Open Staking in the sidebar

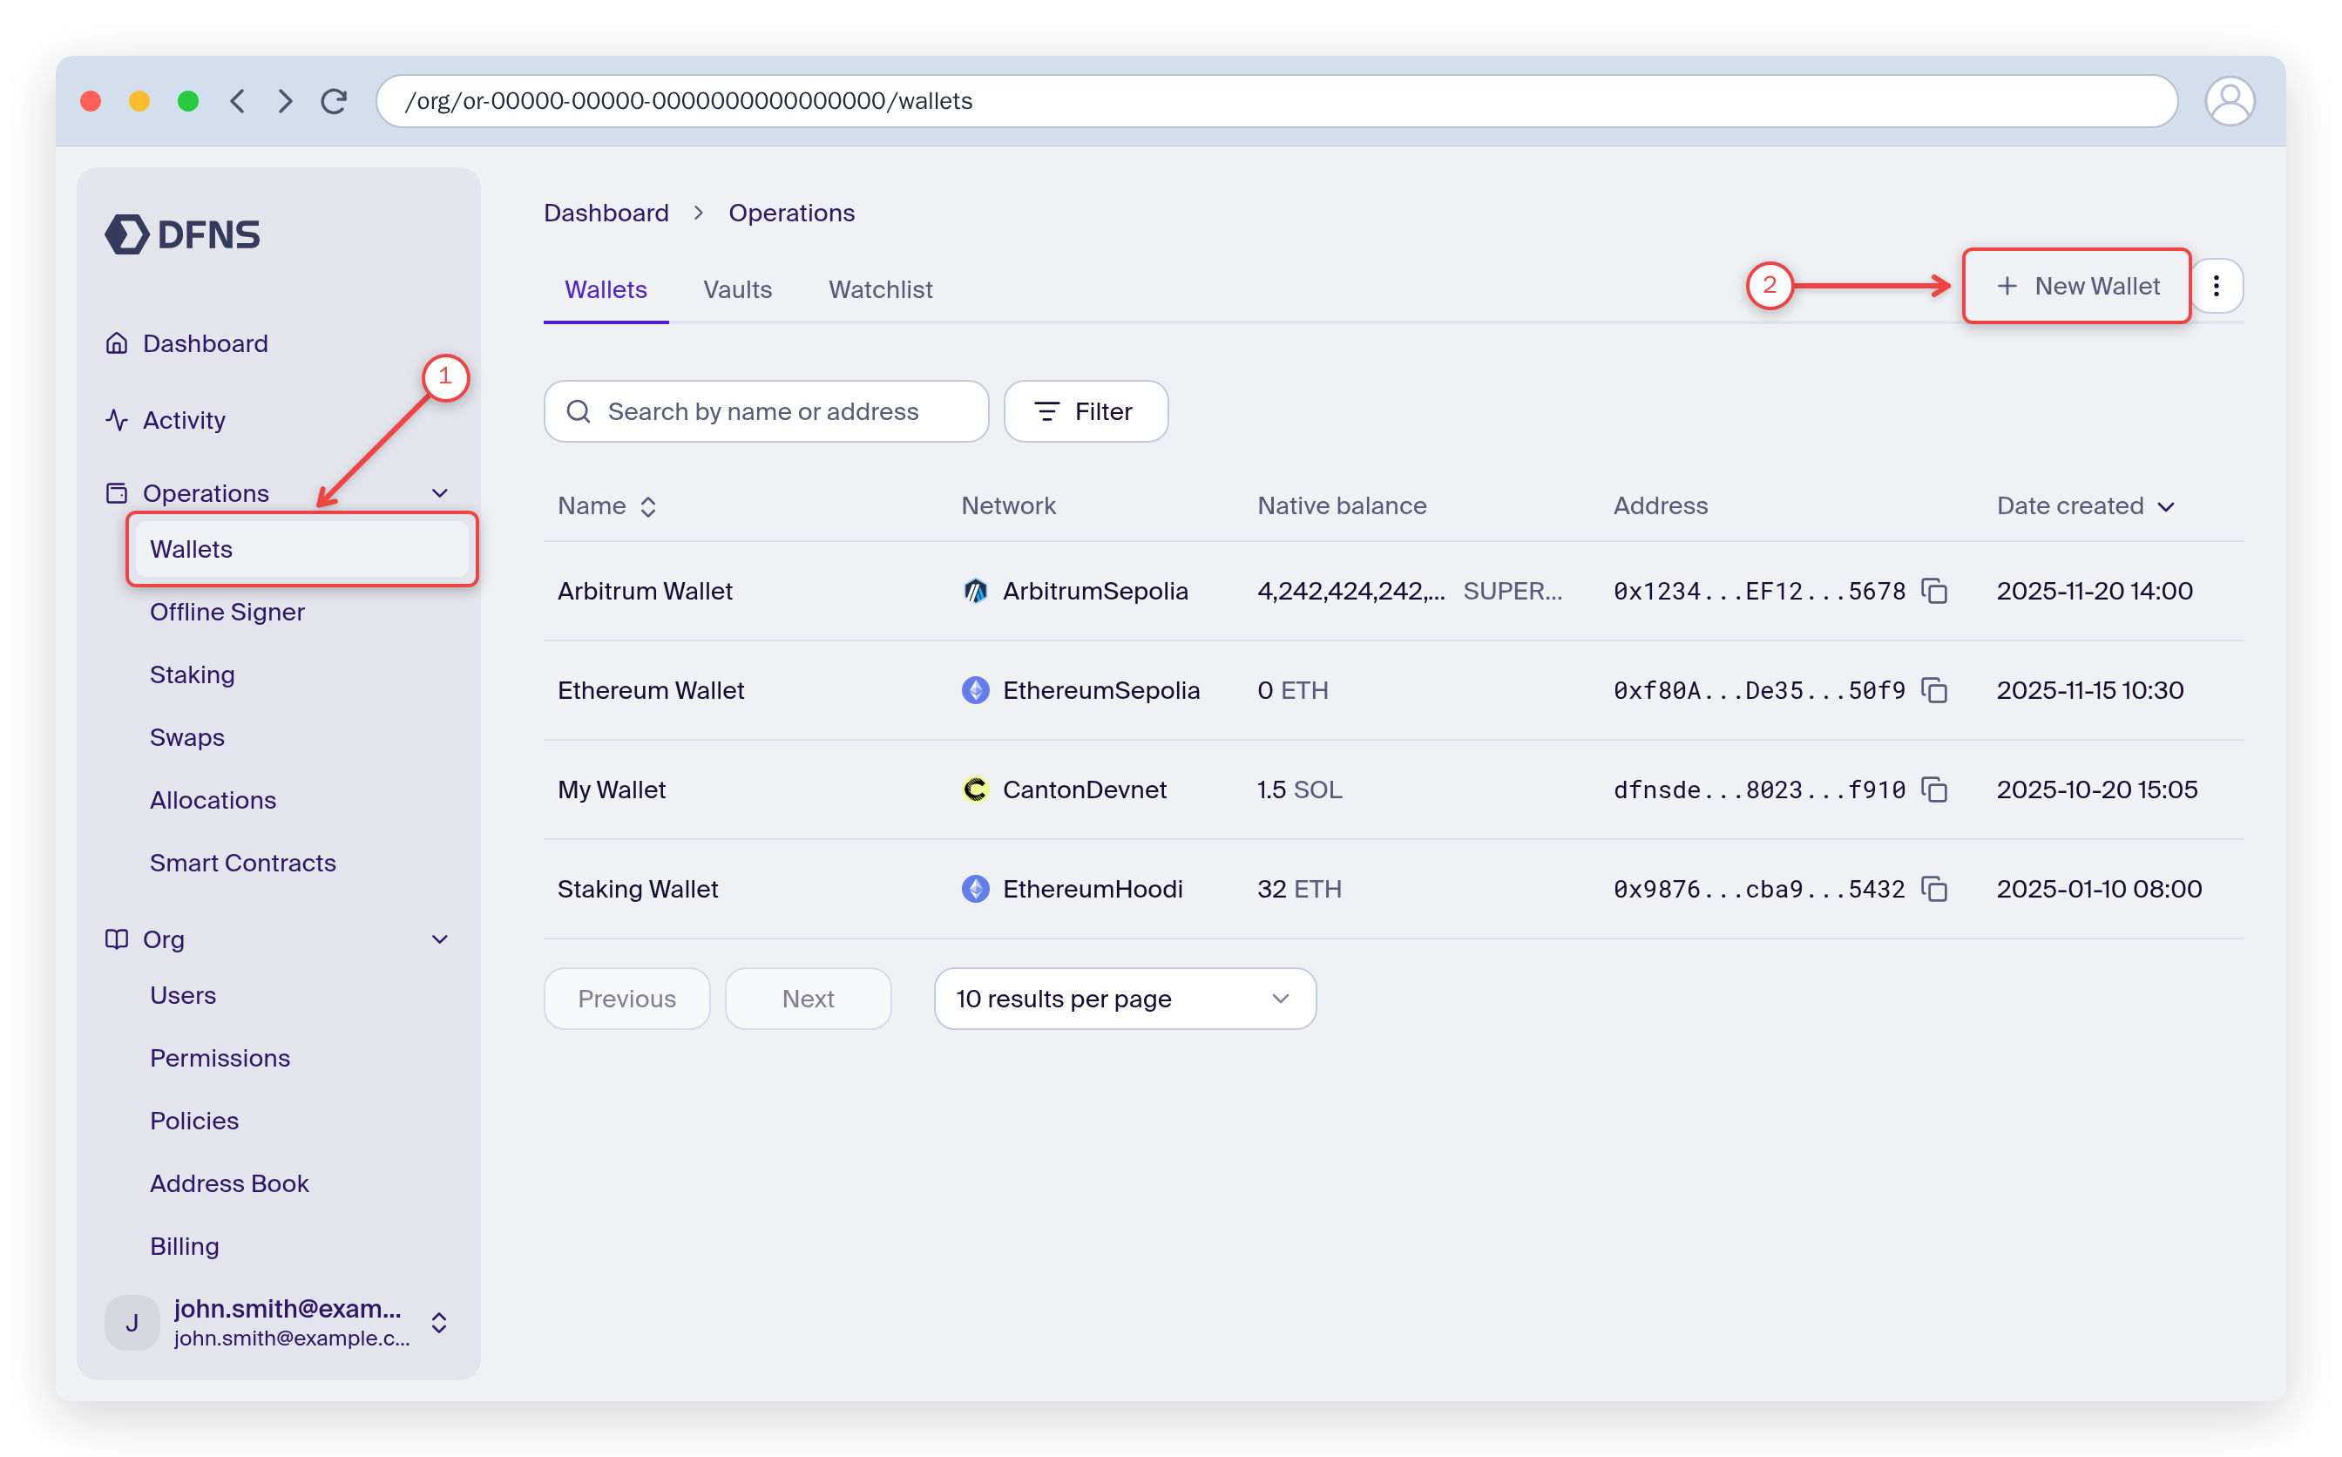pyautogui.click(x=192, y=674)
